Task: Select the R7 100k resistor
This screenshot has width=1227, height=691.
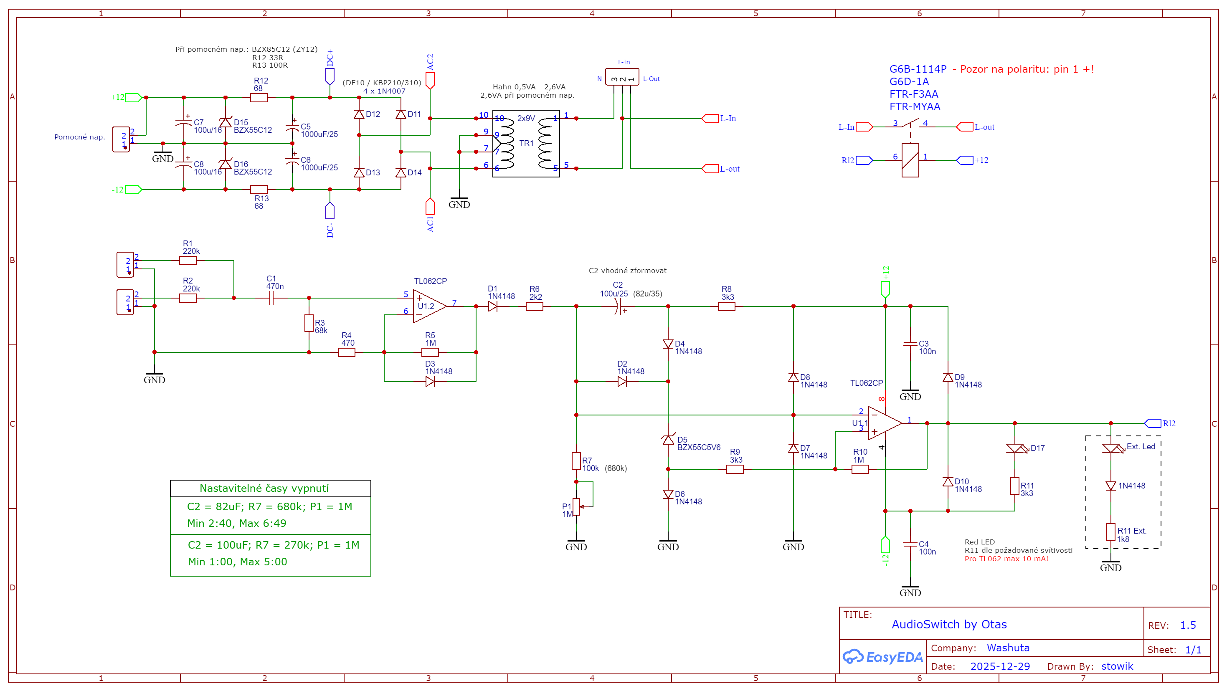Action: (576, 461)
